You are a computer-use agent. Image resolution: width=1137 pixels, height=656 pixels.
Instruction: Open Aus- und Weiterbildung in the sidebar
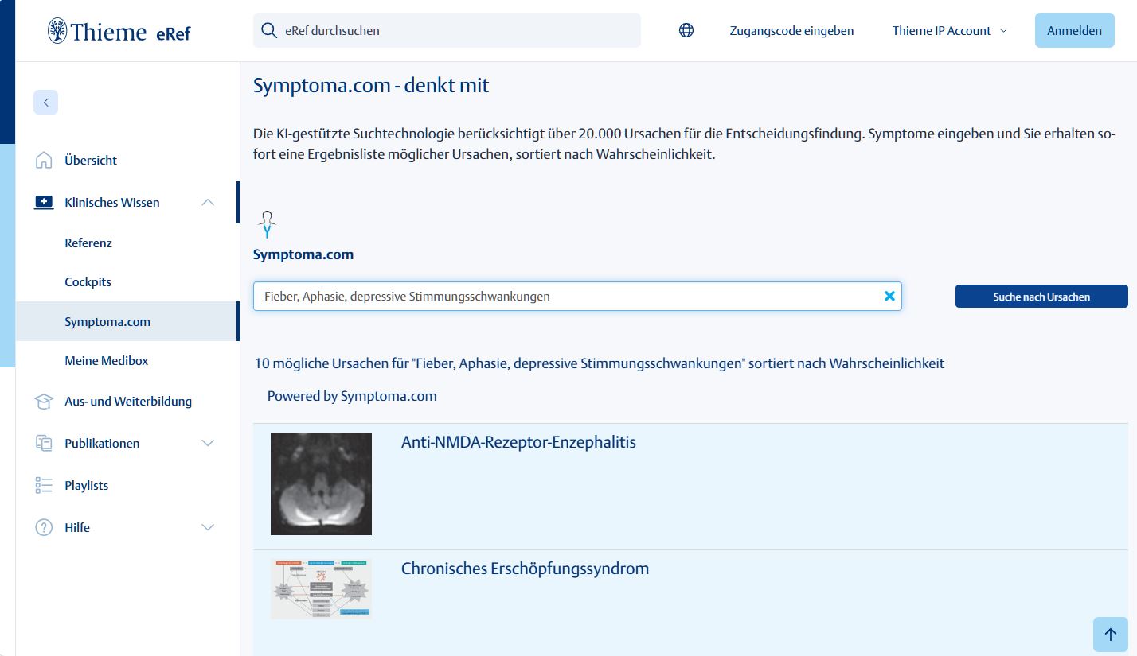tap(127, 402)
